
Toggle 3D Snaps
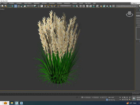coord(45,6)
